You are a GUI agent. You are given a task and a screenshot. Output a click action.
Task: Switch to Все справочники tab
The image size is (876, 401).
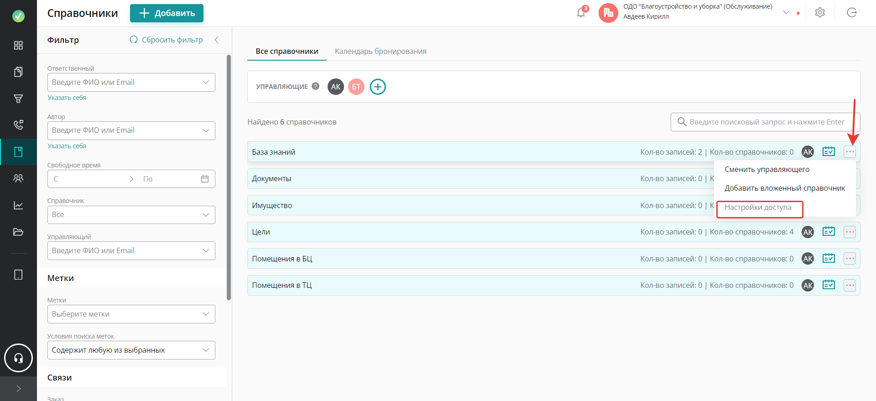287,51
